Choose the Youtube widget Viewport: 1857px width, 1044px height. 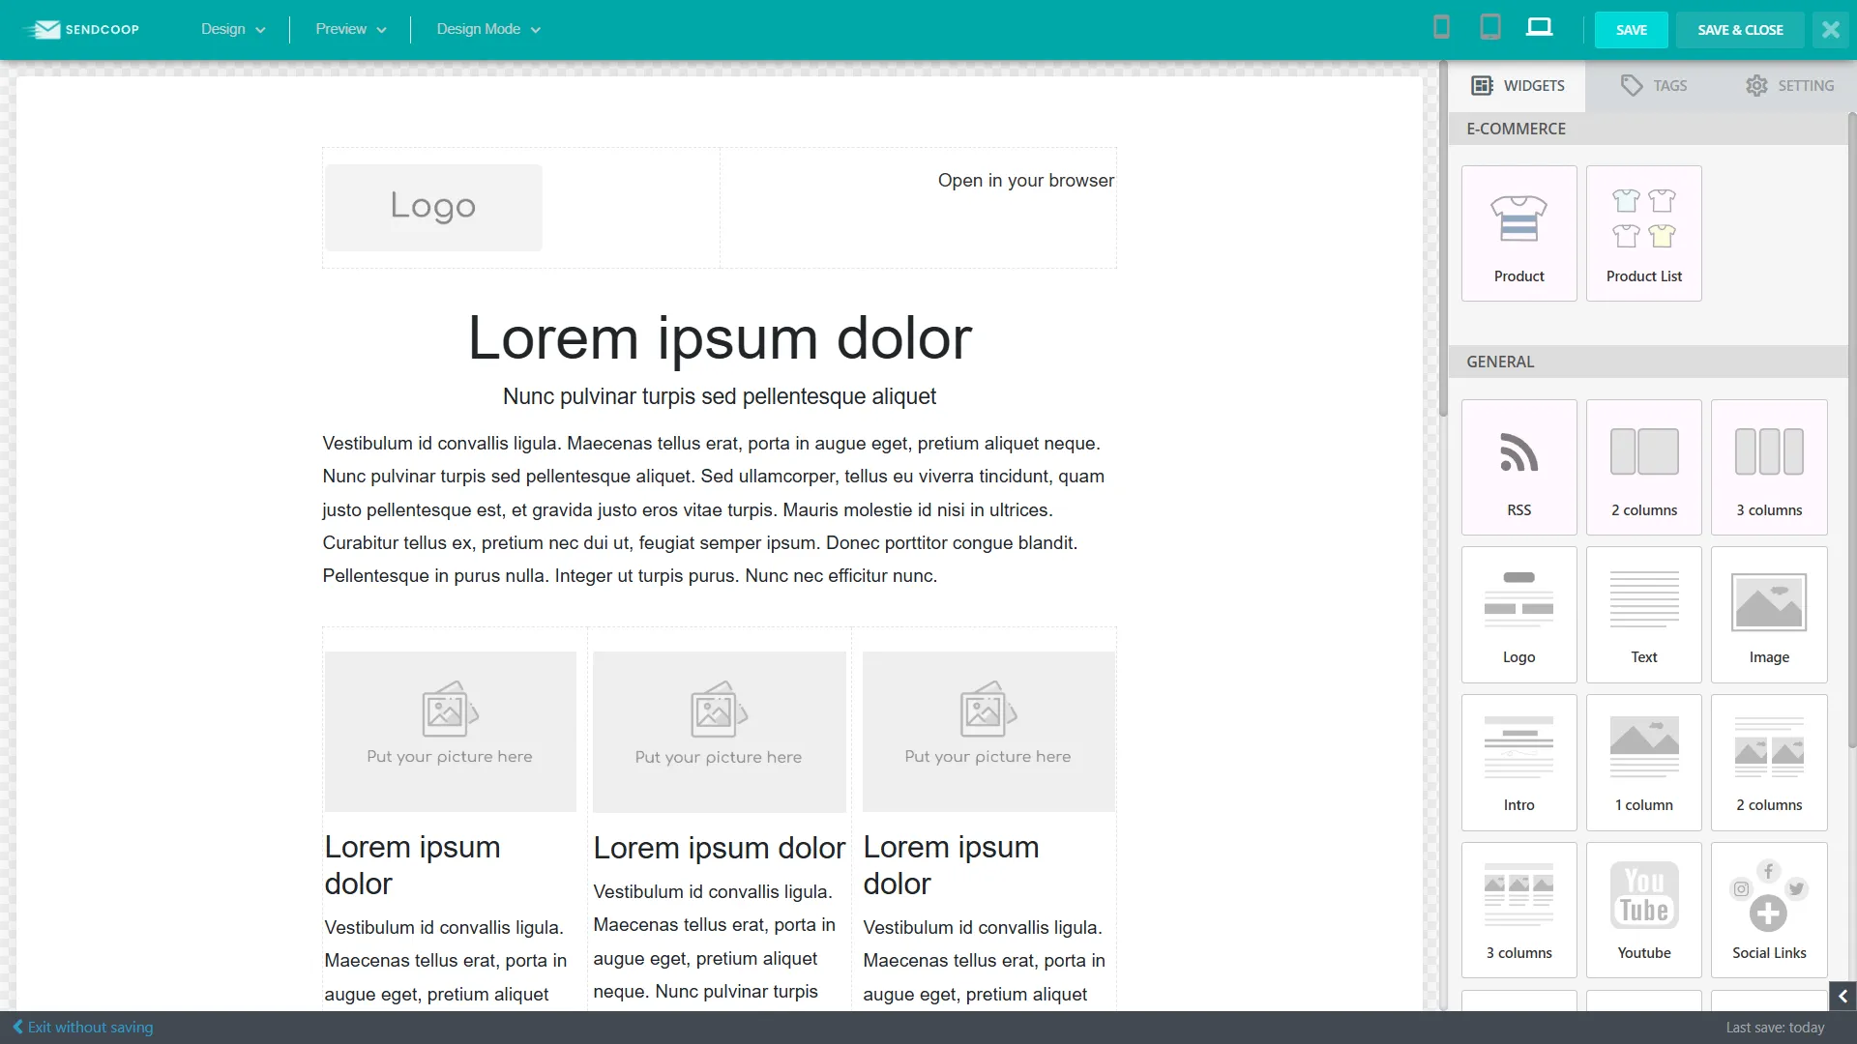[x=1643, y=910]
